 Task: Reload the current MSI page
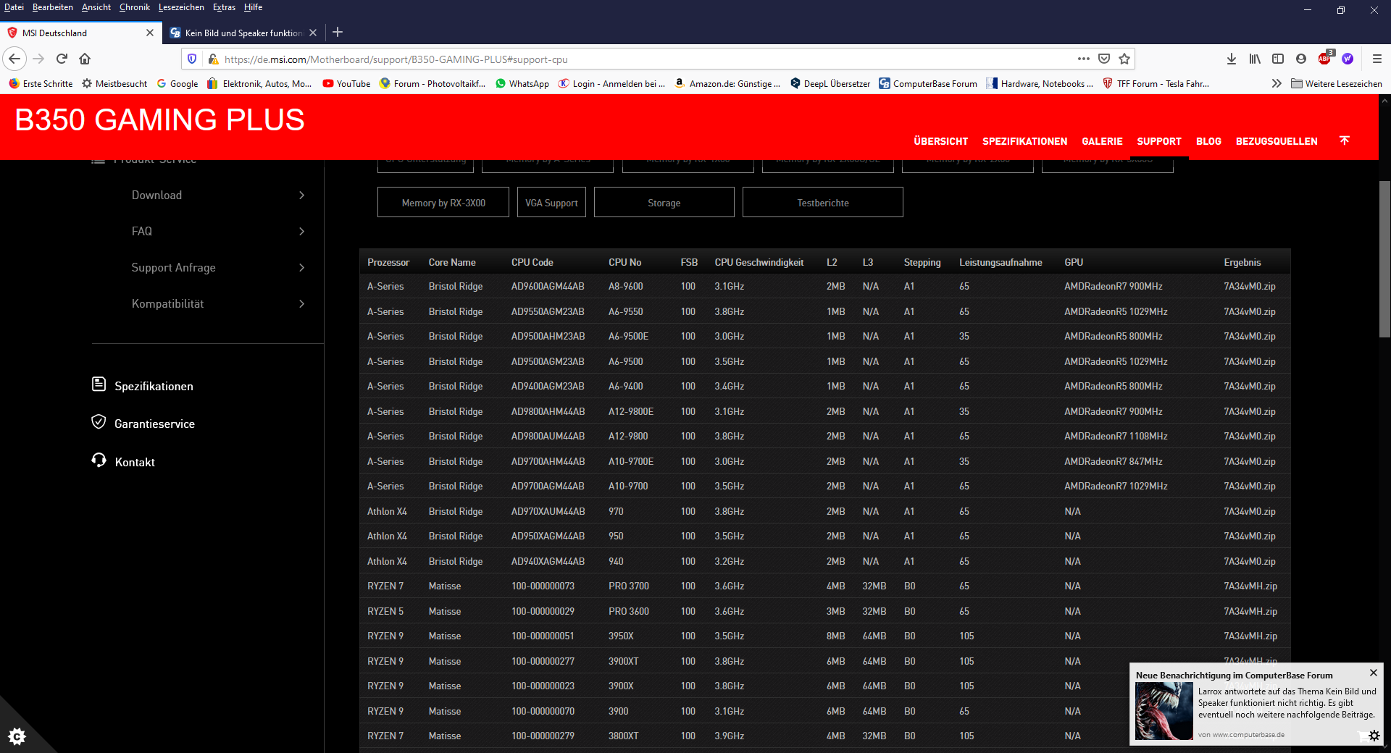[62, 59]
